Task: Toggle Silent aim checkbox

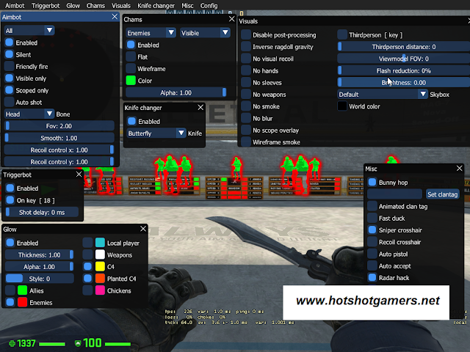Action: coord(10,54)
